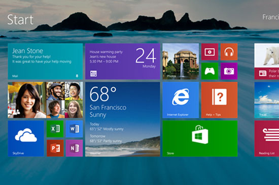279x185 pixels.
Task: Launch the Video app tile
Action: point(210,52)
